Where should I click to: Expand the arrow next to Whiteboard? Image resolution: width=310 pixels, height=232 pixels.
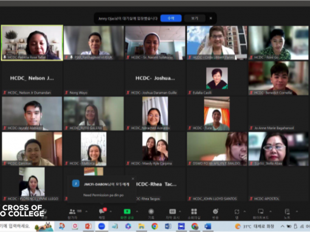[x=270, y=211]
